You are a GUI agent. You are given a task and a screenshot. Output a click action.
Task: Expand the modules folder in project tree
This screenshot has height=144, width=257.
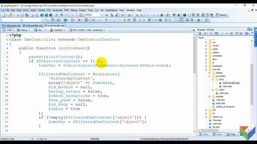pyautogui.click(x=209, y=96)
